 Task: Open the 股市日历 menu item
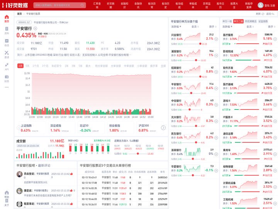click(220, 5)
